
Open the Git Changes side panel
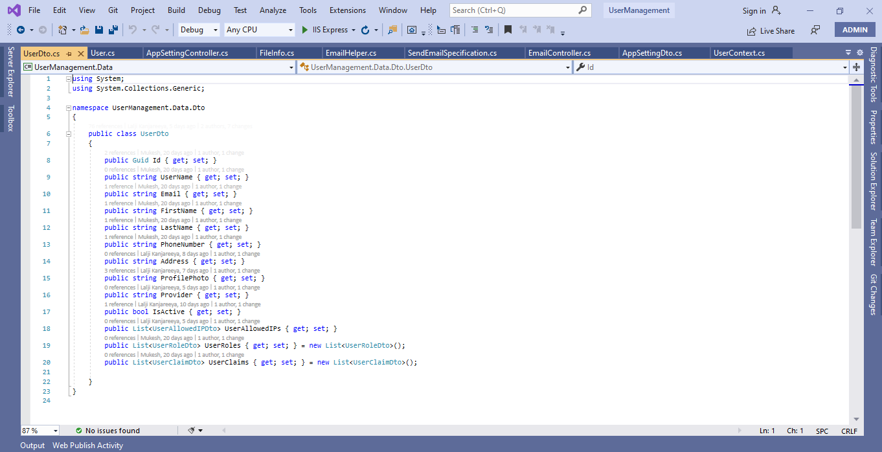(x=874, y=295)
